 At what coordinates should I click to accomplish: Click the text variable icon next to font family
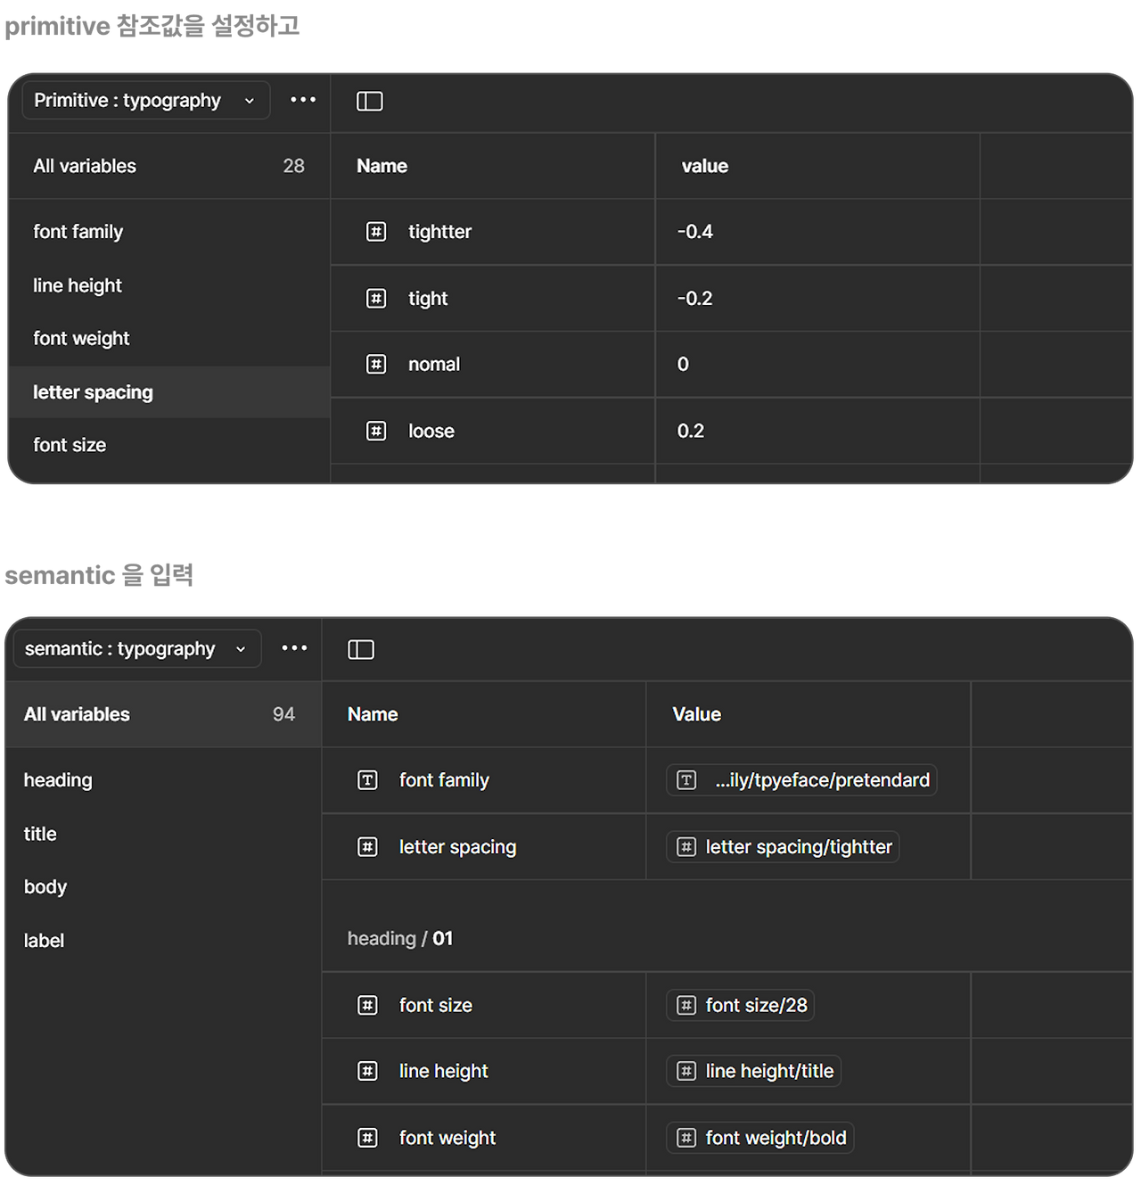pos(367,779)
